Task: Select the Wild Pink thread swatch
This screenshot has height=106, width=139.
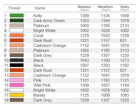Action: point(17,85)
